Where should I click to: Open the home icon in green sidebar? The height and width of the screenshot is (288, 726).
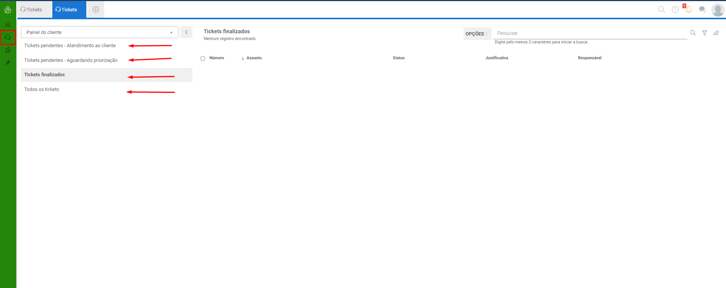pos(8,24)
